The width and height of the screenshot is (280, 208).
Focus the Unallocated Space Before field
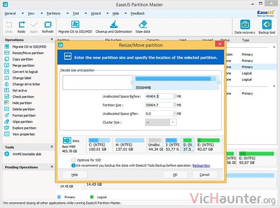159,97
